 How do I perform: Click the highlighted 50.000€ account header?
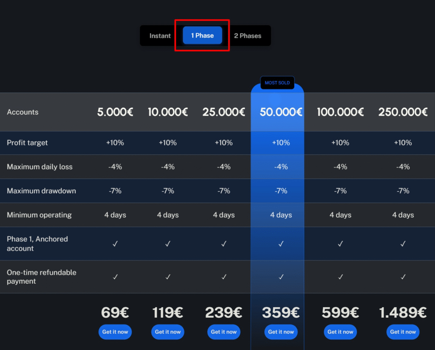[x=281, y=112]
